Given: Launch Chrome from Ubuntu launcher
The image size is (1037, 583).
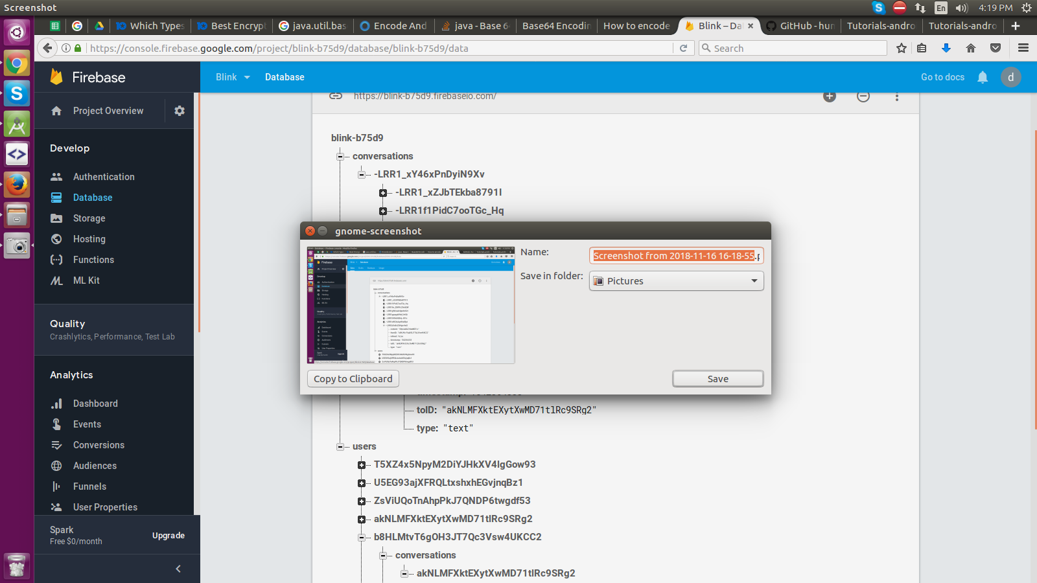Looking at the screenshot, I should pyautogui.click(x=17, y=63).
